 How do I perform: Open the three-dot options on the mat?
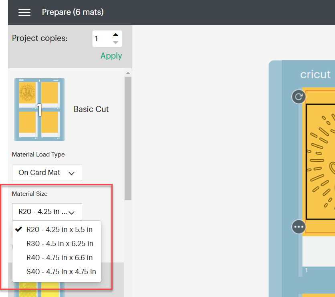pos(299,227)
